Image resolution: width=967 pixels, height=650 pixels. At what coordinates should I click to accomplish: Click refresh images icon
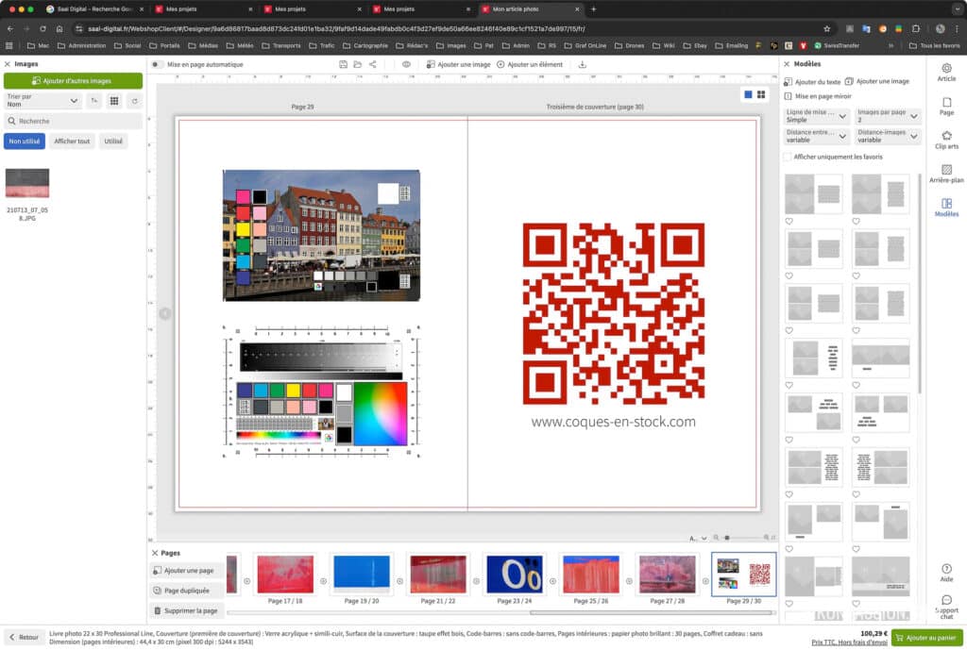click(134, 100)
